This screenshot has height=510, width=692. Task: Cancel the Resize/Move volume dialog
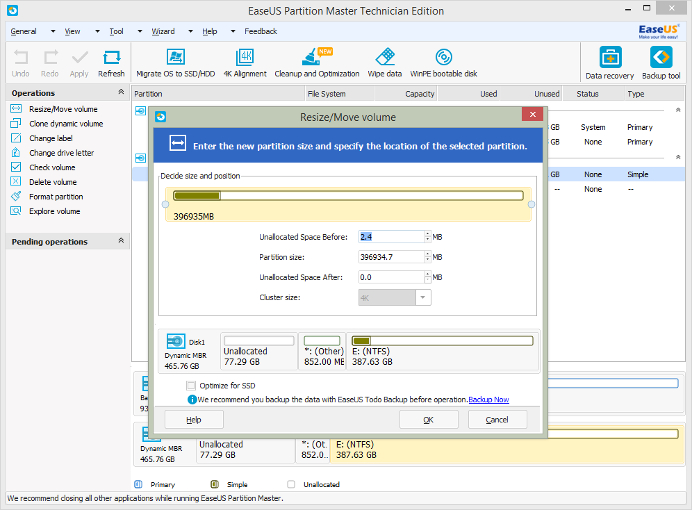497,420
